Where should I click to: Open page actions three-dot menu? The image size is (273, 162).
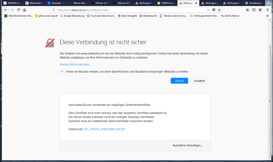tap(208, 10)
